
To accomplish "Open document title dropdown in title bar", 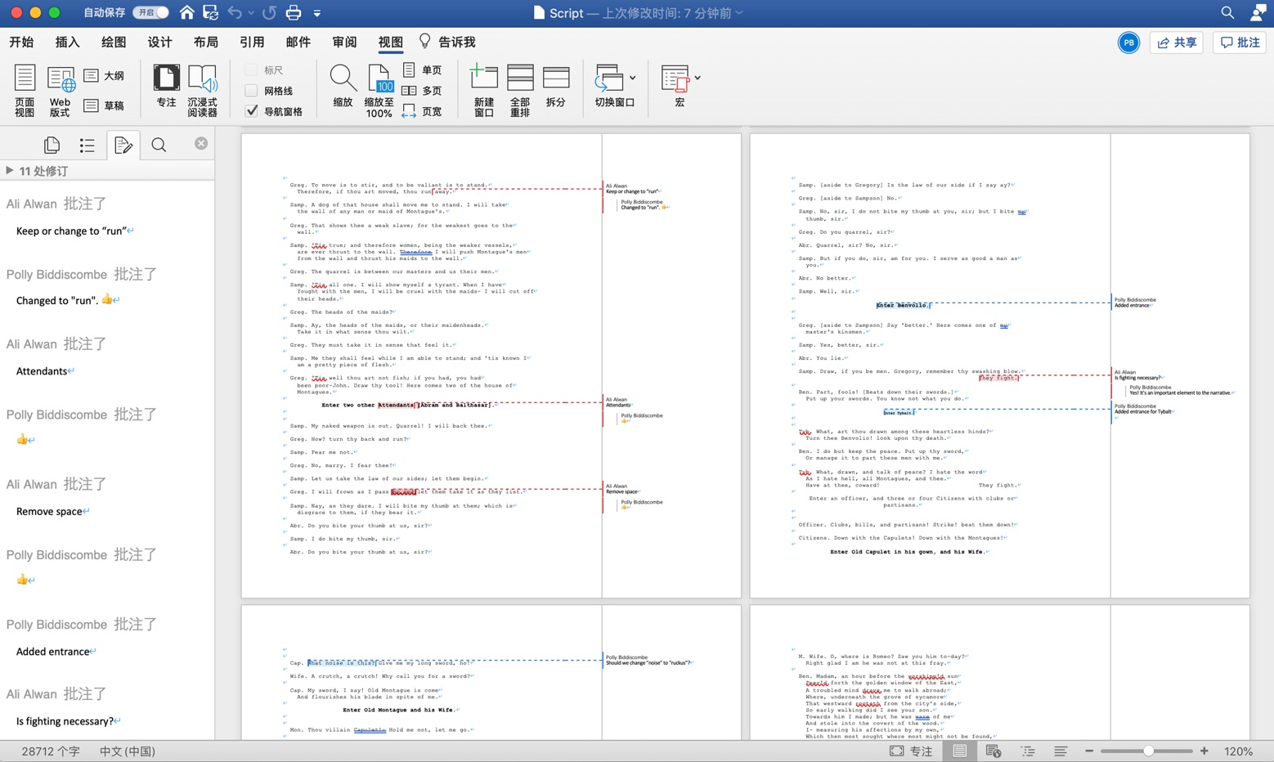I will click(x=739, y=12).
